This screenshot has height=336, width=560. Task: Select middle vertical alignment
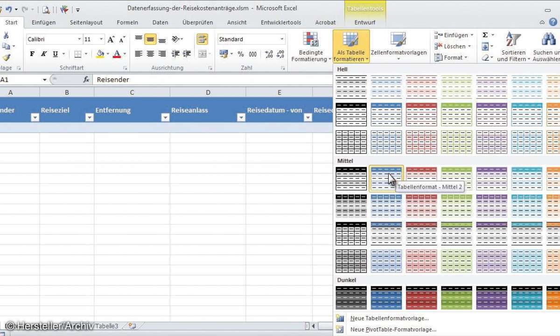(150, 40)
